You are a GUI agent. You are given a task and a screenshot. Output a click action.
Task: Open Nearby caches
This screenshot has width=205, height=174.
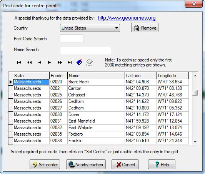86,164
